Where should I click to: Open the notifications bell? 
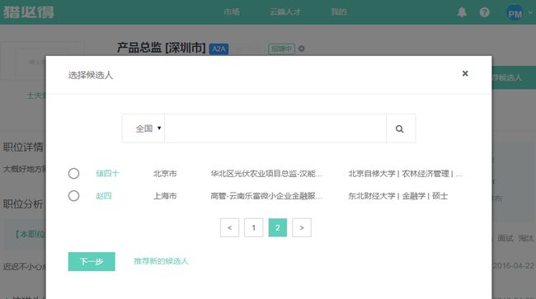[x=462, y=12]
